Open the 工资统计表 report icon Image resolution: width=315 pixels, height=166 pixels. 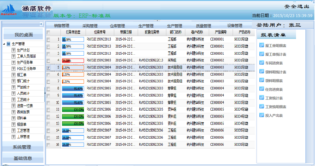click(x=262, y=98)
